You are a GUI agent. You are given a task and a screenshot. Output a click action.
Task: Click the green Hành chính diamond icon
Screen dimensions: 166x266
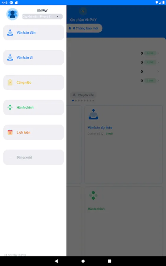pyautogui.click(x=10, y=107)
